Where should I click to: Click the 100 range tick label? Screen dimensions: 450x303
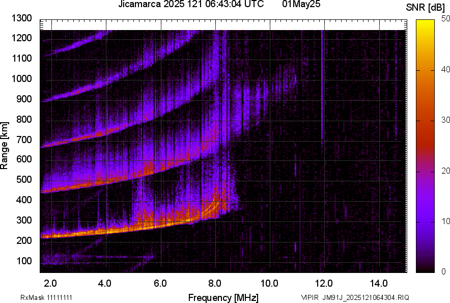(24, 261)
